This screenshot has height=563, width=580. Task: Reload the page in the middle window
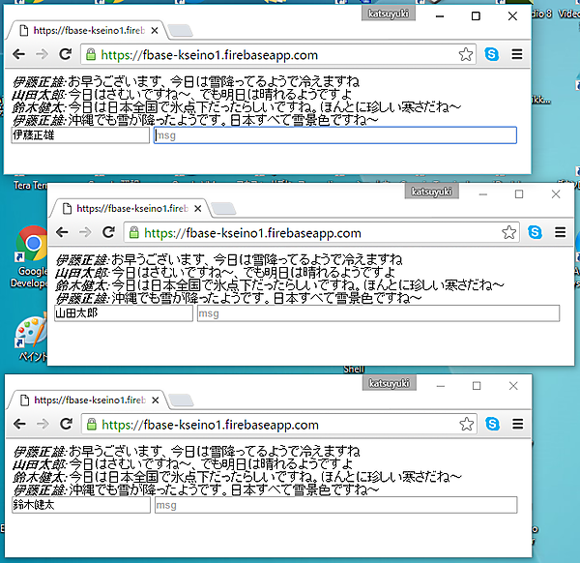[x=108, y=232]
